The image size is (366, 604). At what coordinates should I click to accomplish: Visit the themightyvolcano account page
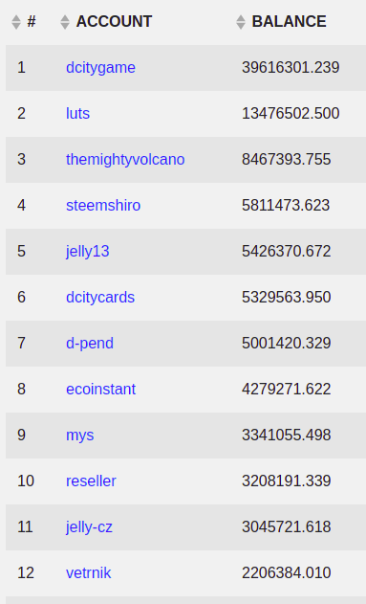[125, 160]
